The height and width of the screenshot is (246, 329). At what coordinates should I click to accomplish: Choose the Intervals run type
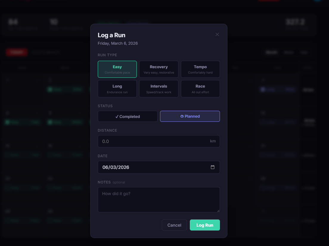click(x=159, y=89)
